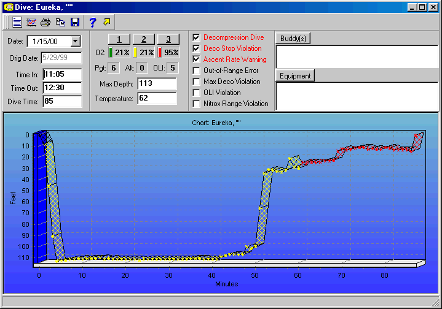Click the dive log text view icon
442x309 pixels.
(17, 22)
